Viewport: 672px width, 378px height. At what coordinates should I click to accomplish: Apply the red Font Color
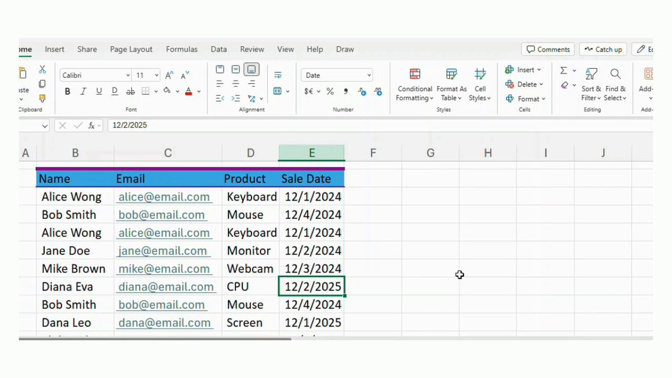[x=189, y=91]
